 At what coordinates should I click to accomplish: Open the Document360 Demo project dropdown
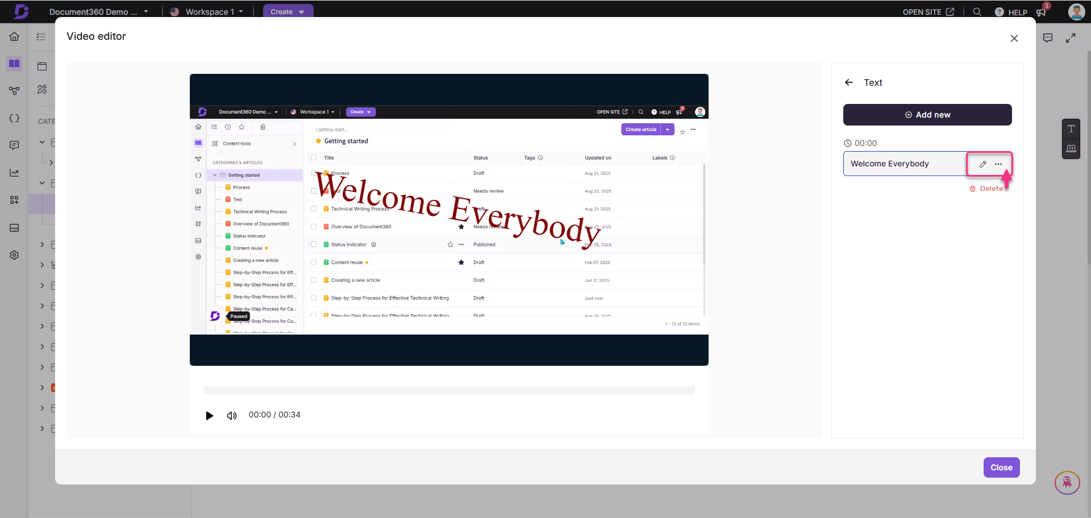[99, 11]
